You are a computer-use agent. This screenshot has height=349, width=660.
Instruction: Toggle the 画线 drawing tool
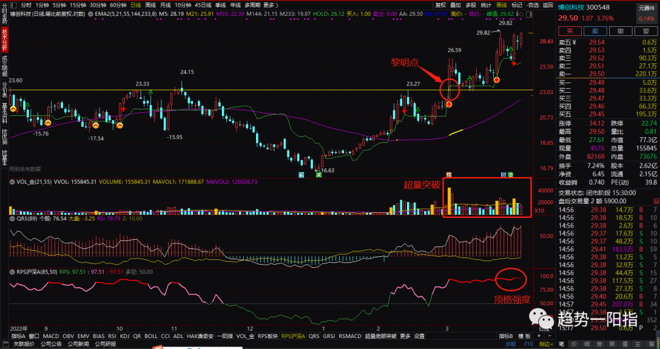(501, 5)
